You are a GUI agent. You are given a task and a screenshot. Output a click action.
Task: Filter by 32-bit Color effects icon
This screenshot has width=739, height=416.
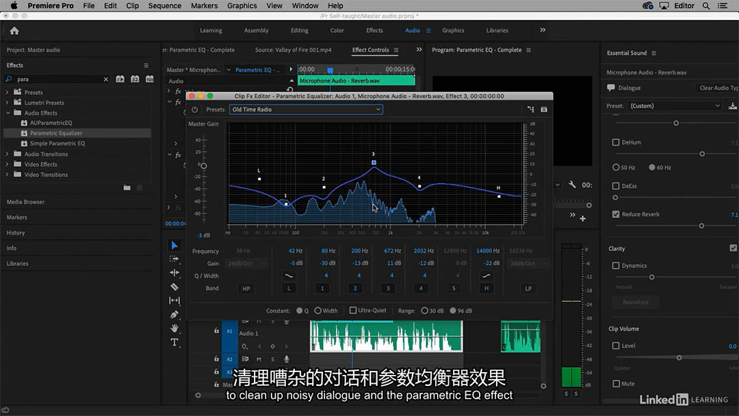pyautogui.click(x=135, y=79)
